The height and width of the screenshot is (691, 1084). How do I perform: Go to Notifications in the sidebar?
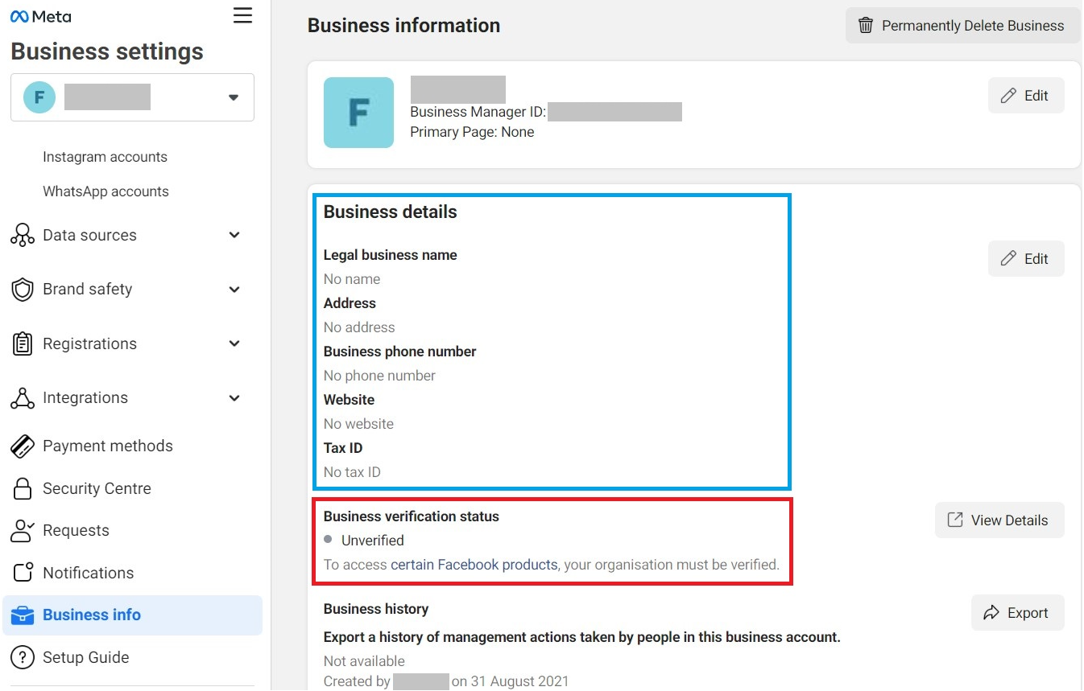point(88,574)
